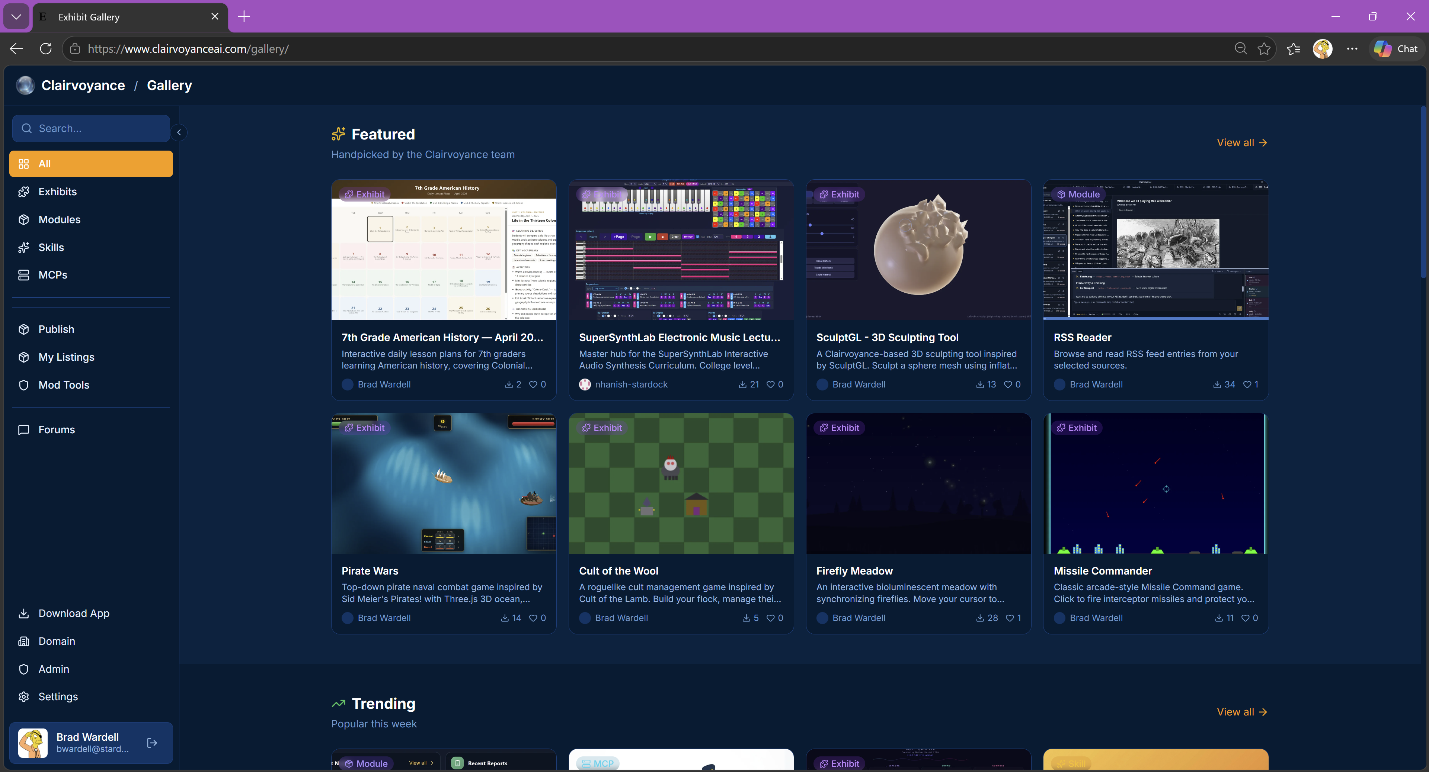1429x772 pixels.
Task: Open the Exhibits category in sidebar
Action: pyautogui.click(x=58, y=192)
